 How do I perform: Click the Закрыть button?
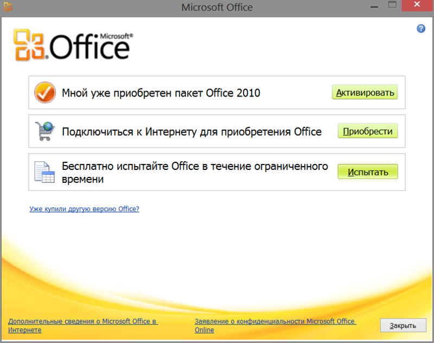pyautogui.click(x=403, y=325)
